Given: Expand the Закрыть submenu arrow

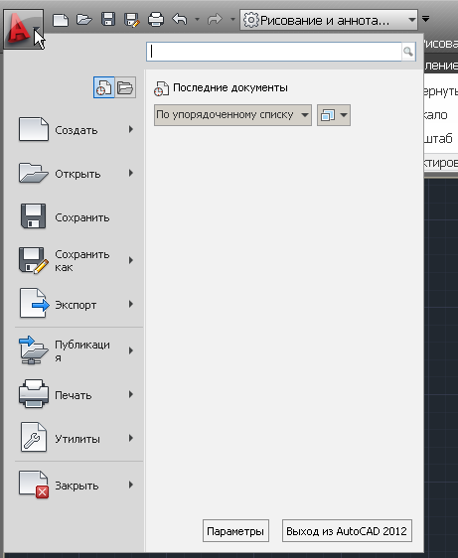Looking at the screenshot, I should point(131,486).
